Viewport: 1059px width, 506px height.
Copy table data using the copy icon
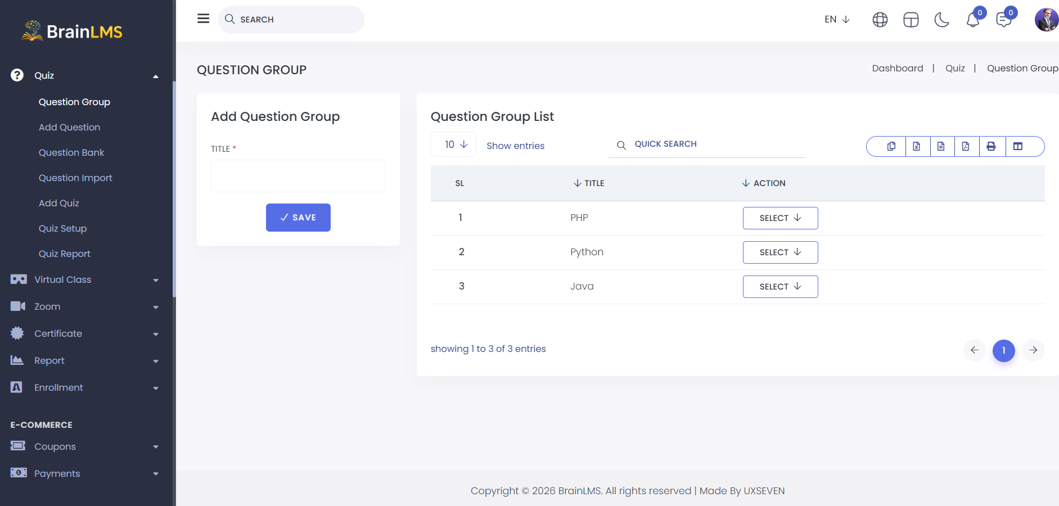(x=891, y=146)
